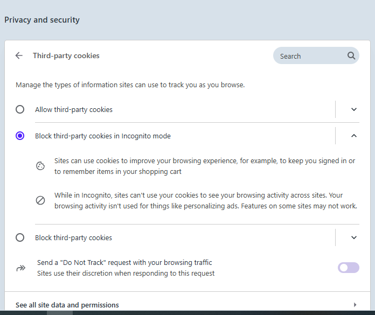This screenshot has height=315, width=375.
Task: Click the arrow icon beside See all site data
Action: tap(355, 305)
